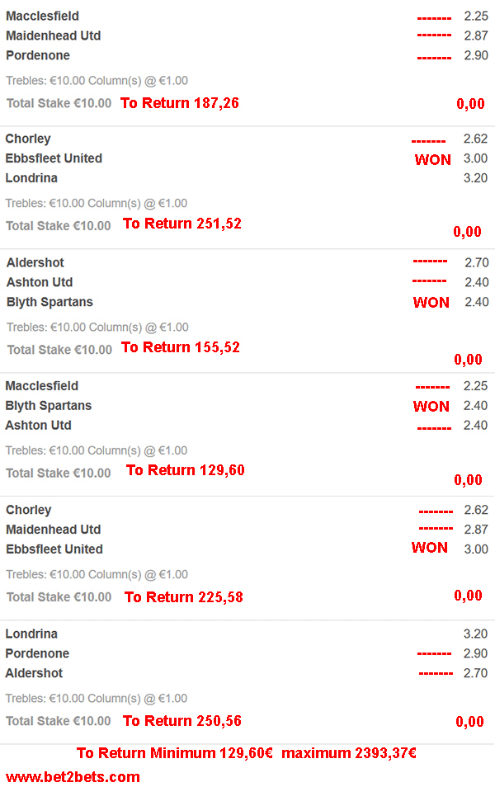
Task: Select Pordenone in the first bet
Action: [x=38, y=55]
